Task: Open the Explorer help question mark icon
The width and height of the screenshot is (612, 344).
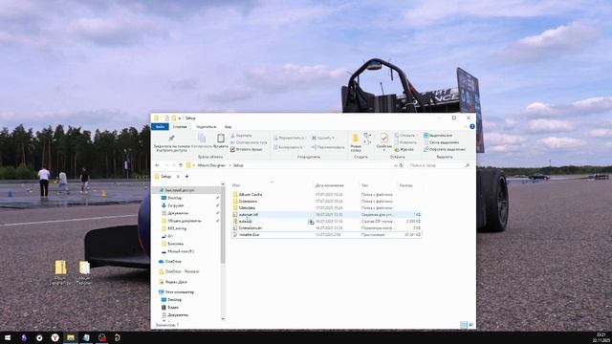Action: [x=472, y=127]
